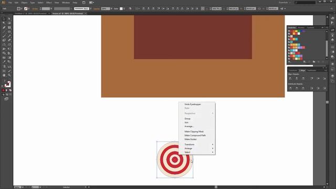Open the Object menu
This screenshot has width=336, height=189.
(x=24, y=3)
